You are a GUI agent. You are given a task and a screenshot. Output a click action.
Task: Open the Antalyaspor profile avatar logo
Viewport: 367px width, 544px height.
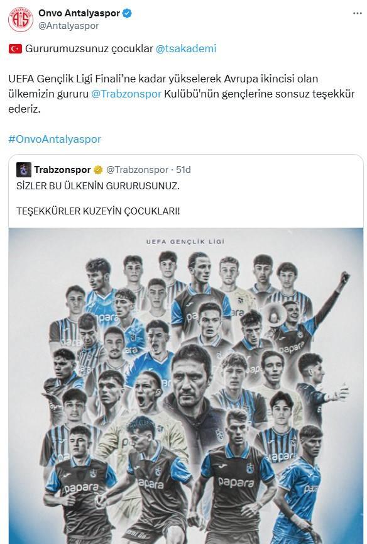point(21,19)
